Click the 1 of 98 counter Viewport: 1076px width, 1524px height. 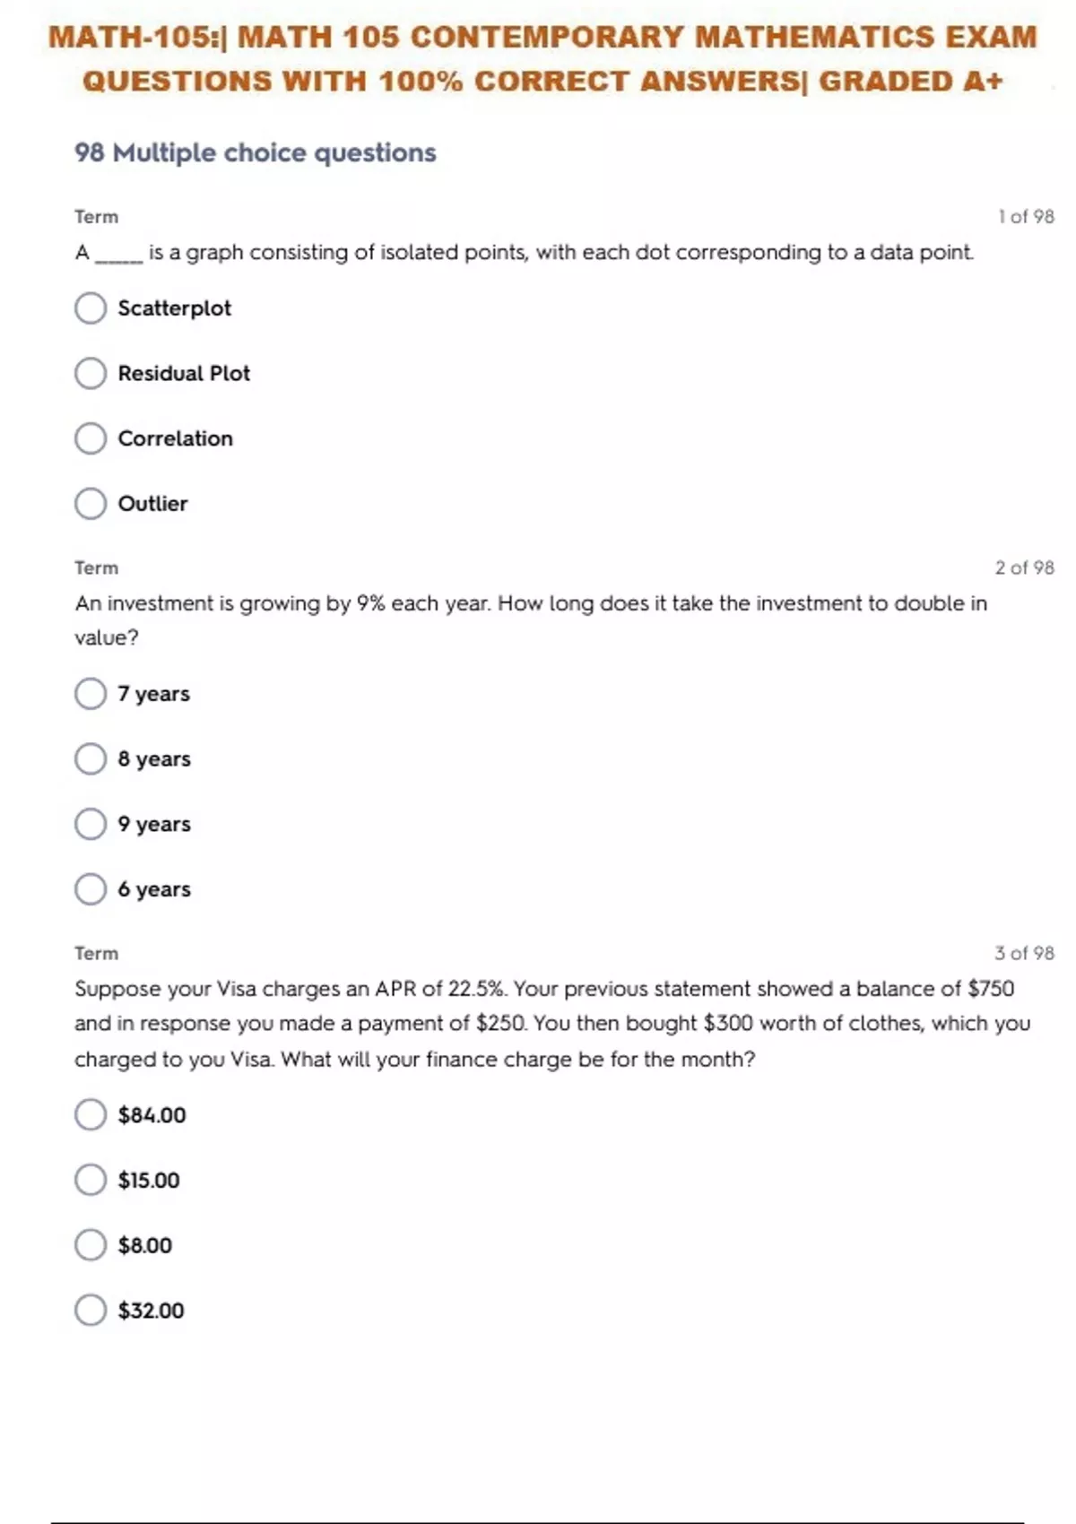1026,217
